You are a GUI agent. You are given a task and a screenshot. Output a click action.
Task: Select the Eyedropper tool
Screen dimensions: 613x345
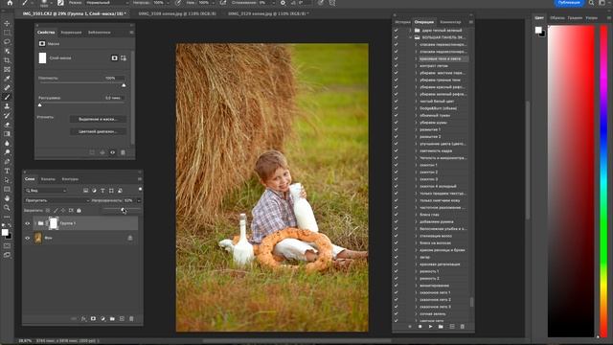coord(7,79)
